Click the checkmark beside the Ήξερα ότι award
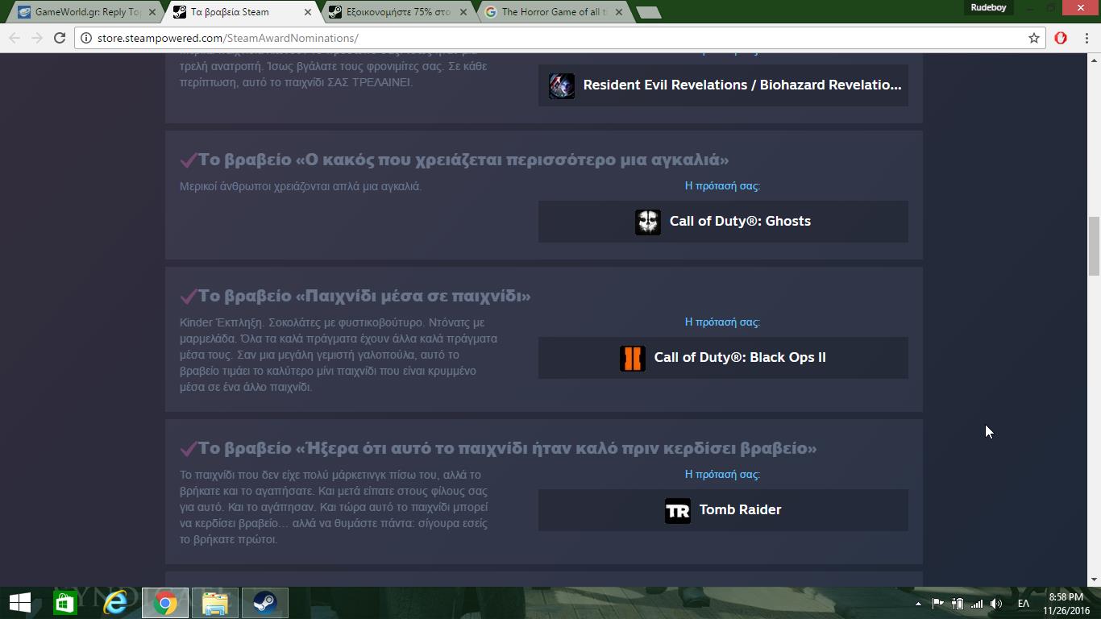The height and width of the screenshot is (619, 1101). (189, 449)
